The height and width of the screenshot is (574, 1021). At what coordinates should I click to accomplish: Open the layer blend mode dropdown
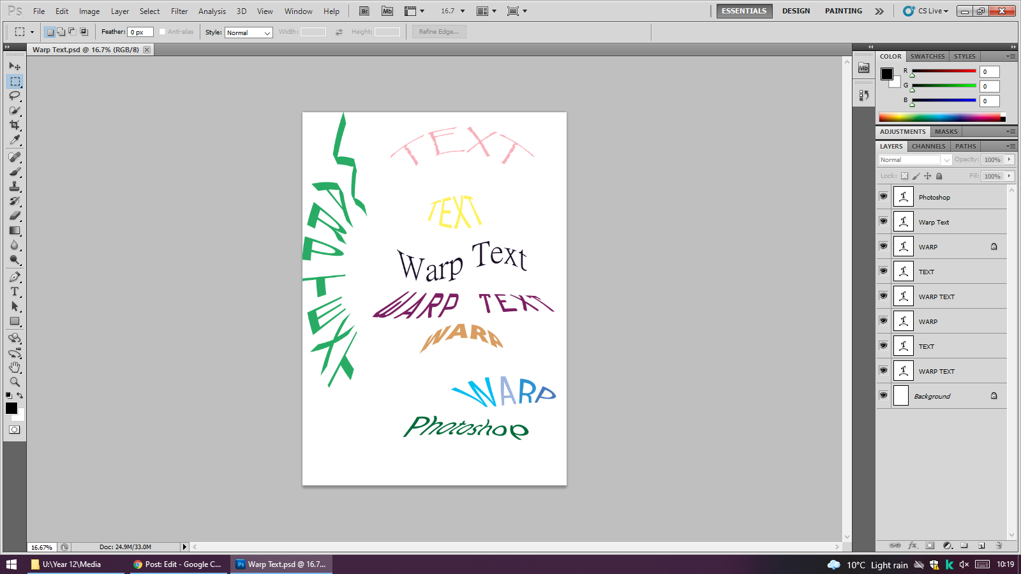tap(915, 159)
